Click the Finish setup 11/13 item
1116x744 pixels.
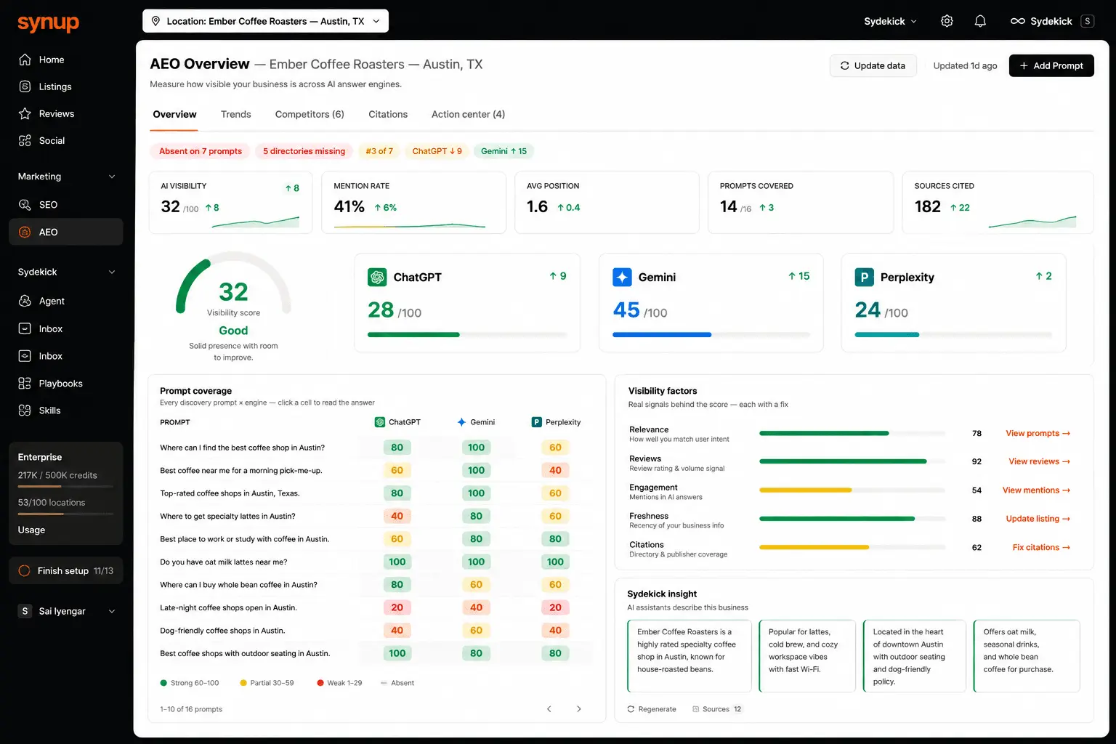(x=66, y=571)
